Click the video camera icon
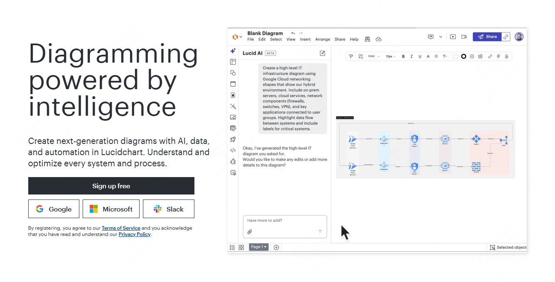 pyautogui.click(x=464, y=36)
